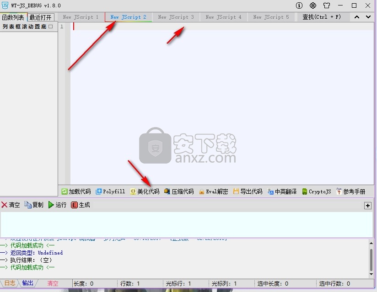Click the WT-JS_DEBUG app logo icon
Viewport: 377px width, 292px height.
[x=5, y=5]
